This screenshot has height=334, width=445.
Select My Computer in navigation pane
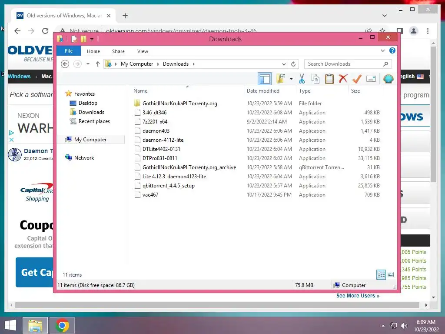coord(91,140)
